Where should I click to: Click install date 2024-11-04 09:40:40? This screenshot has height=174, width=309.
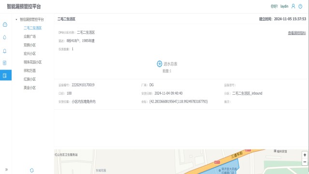point(169,93)
